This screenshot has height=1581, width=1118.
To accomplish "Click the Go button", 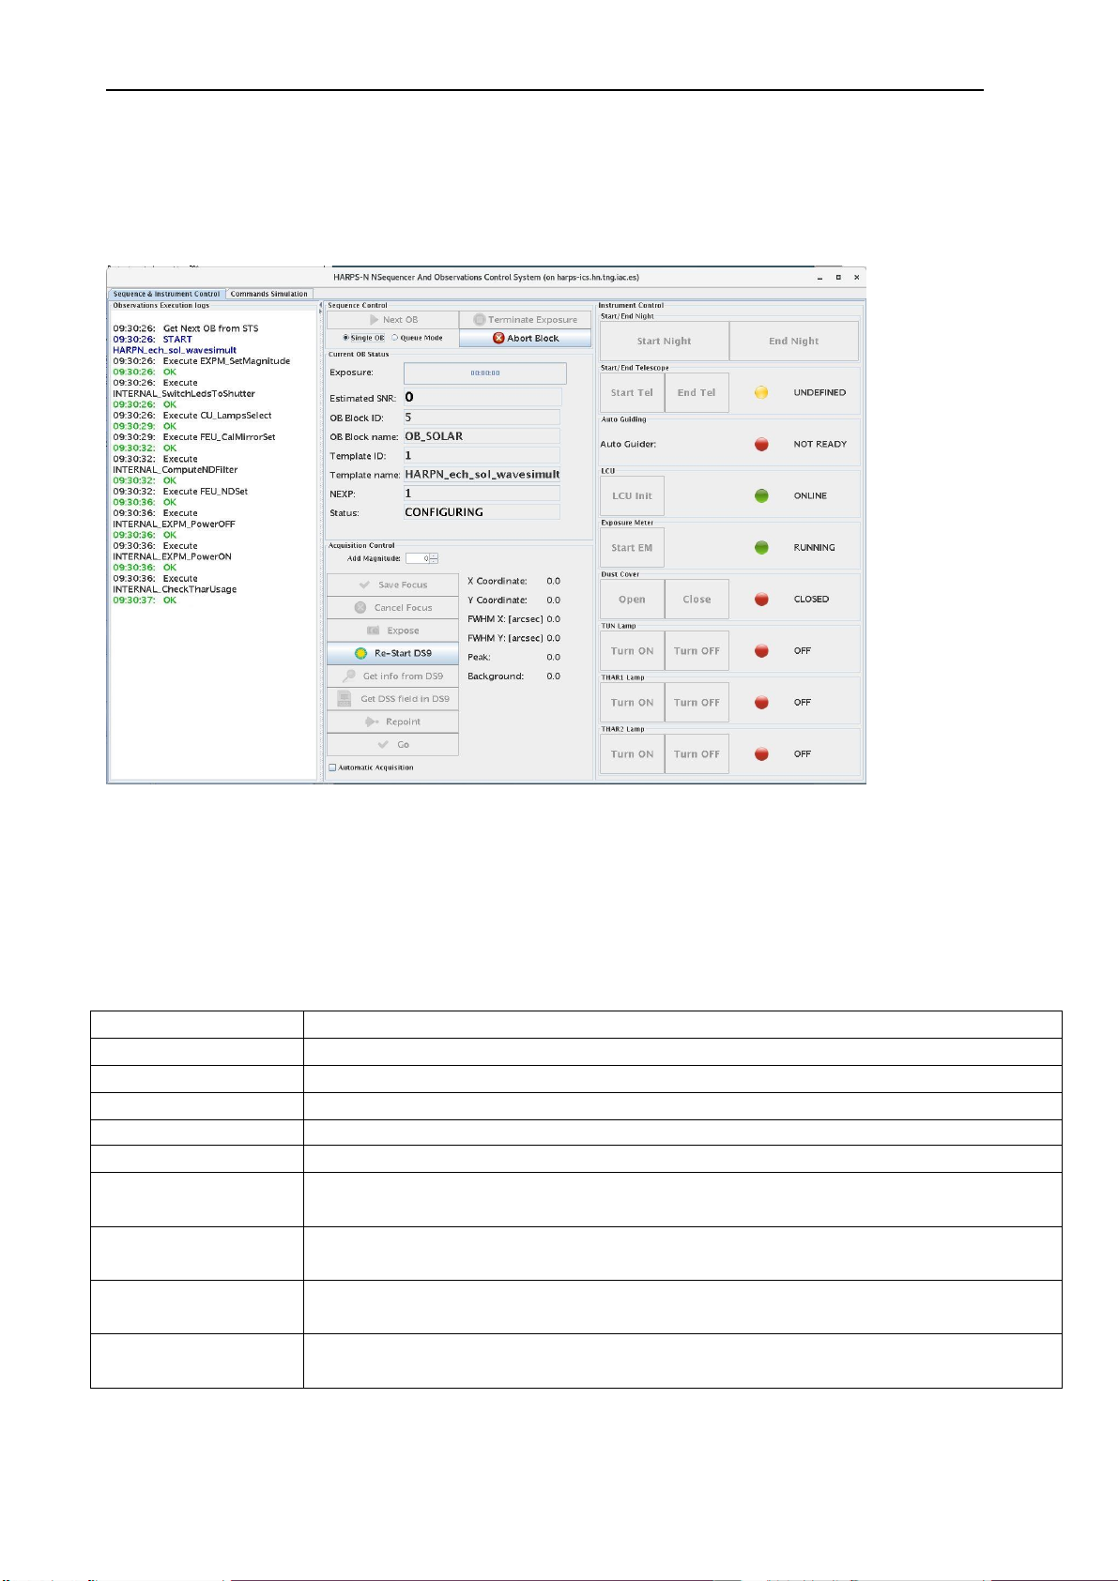I will (392, 745).
